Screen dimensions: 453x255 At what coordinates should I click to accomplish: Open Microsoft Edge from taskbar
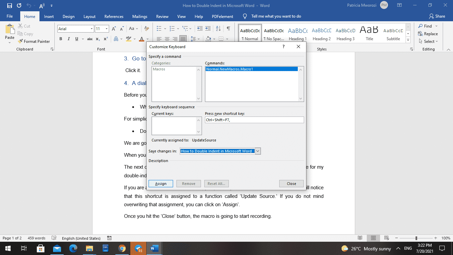73,248
